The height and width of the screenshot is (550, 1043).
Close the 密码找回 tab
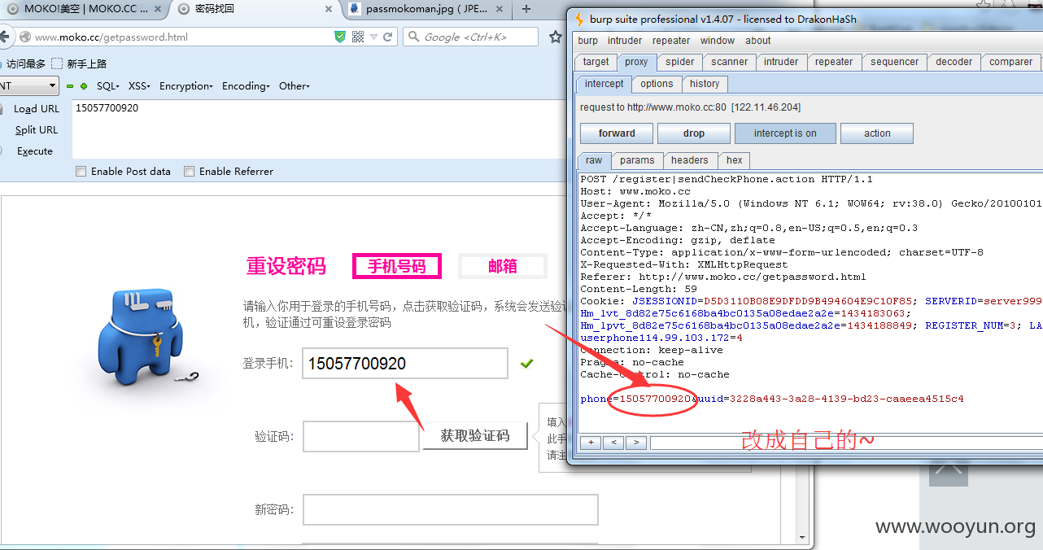[x=328, y=9]
